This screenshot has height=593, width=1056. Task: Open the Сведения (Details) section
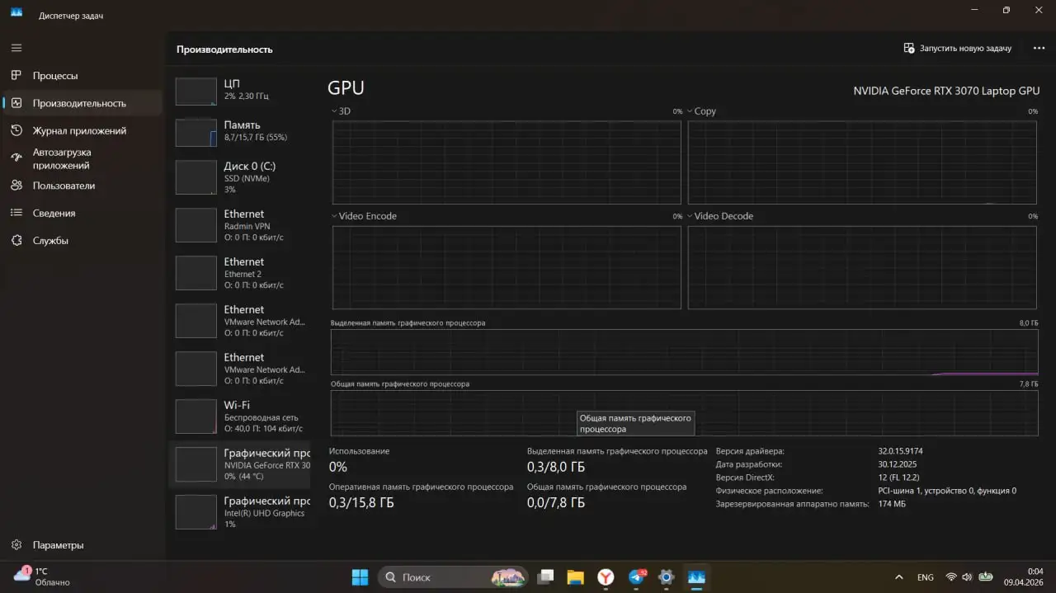click(x=54, y=213)
